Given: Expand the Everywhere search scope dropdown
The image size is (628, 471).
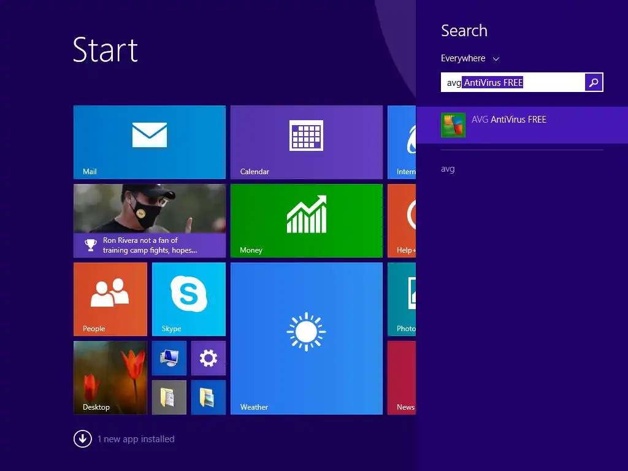Looking at the screenshot, I should click(x=470, y=58).
